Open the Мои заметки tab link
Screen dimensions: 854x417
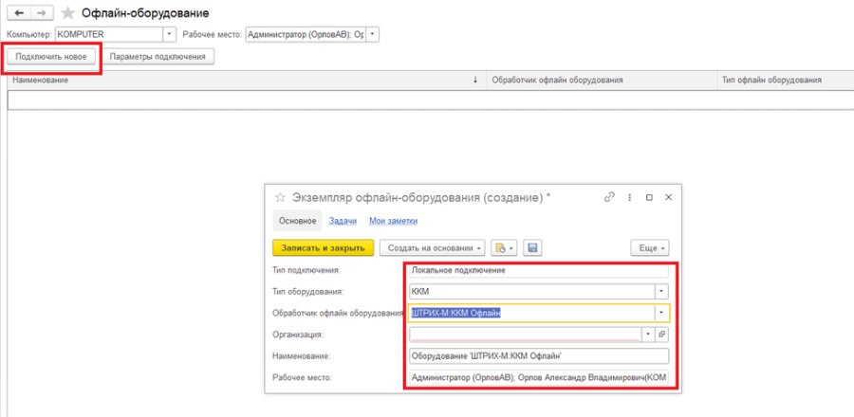click(x=393, y=221)
